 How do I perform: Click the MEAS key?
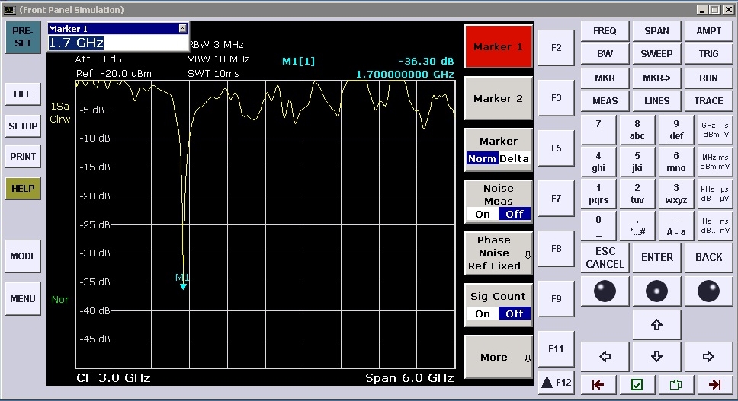click(x=605, y=101)
